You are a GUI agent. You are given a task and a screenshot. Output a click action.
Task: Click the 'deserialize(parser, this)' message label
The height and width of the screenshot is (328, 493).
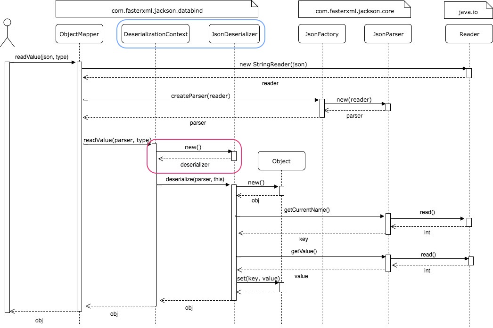[x=195, y=179]
